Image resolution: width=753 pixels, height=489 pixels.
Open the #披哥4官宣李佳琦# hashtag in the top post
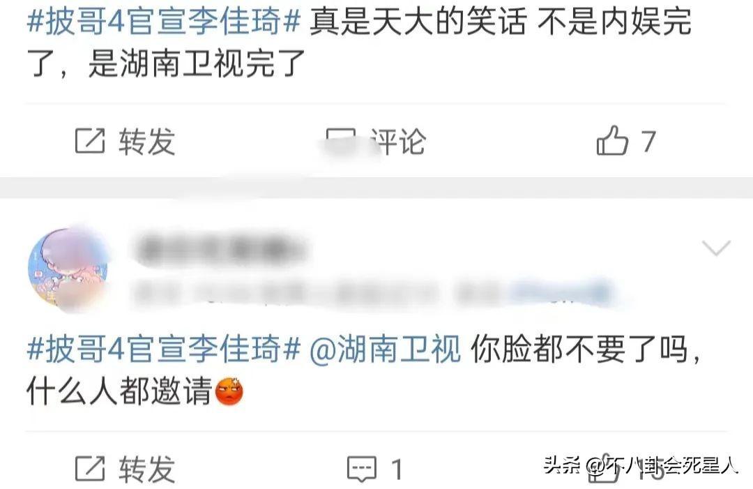[x=164, y=22]
